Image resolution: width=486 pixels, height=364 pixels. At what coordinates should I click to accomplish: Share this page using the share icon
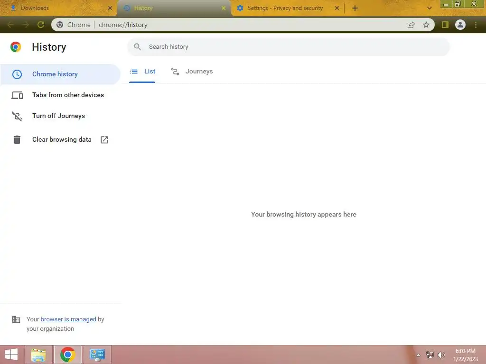pos(411,25)
